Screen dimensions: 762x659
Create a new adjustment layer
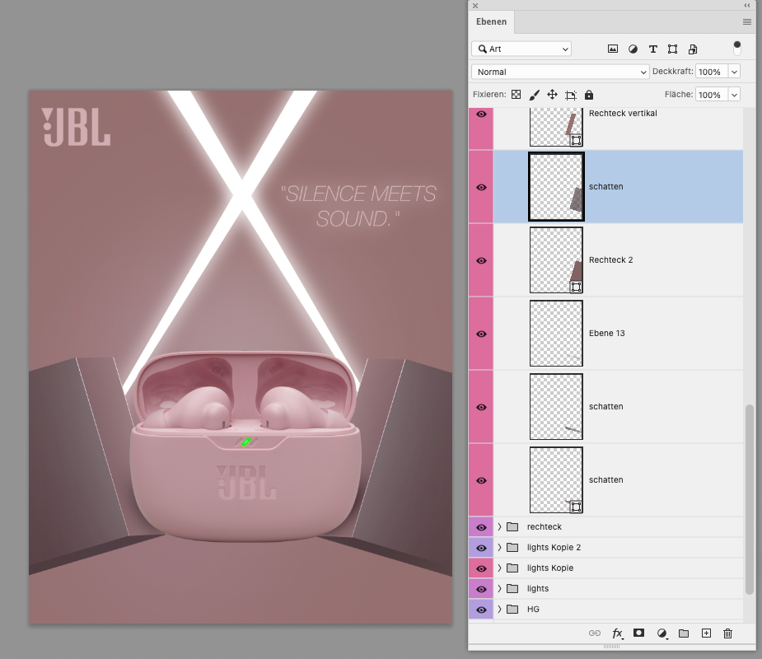pyautogui.click(x=661, y=633)
